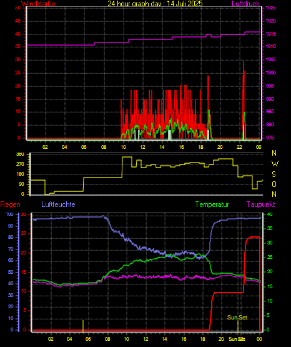Click the Regen legend label
291x347 pixels.
click(10, 204)
